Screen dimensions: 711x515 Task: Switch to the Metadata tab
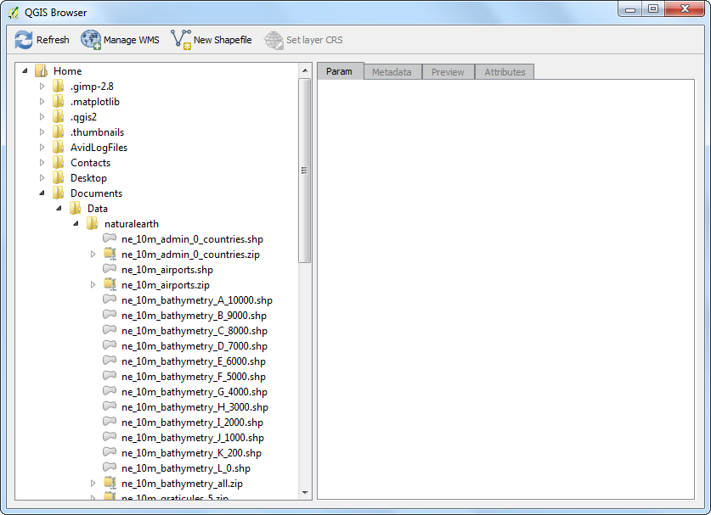392,72
